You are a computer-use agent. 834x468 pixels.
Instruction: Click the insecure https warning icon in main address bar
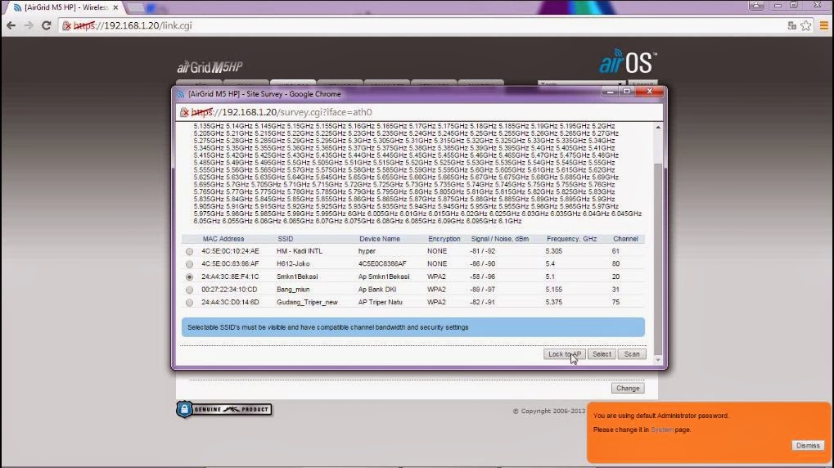tap(67, 25)
